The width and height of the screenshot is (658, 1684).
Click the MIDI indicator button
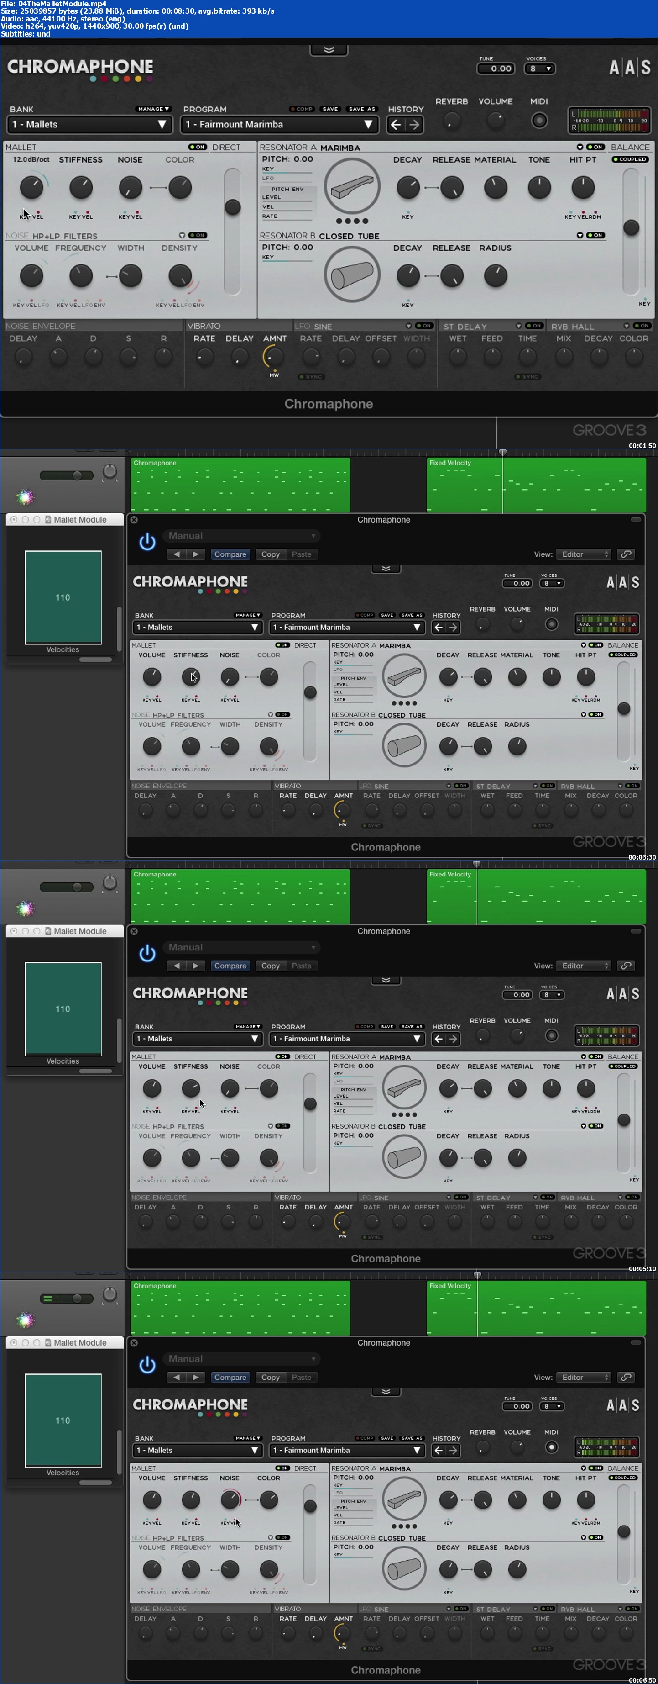point(538,120)
